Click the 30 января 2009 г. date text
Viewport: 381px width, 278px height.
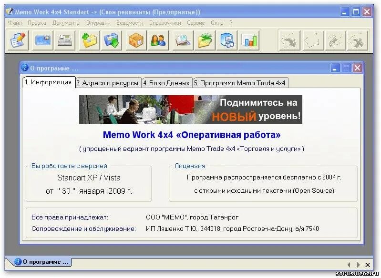[89, 191]
